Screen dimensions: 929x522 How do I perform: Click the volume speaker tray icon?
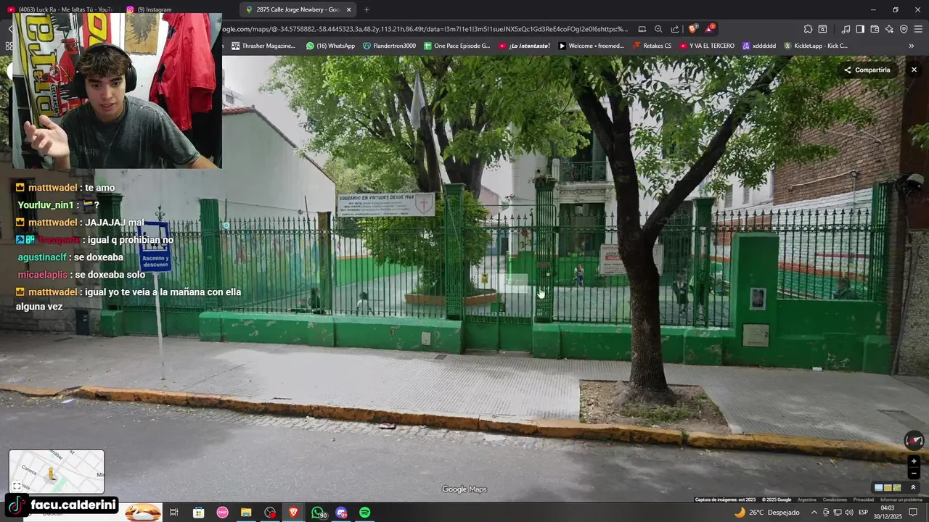[x=848, y=513]
